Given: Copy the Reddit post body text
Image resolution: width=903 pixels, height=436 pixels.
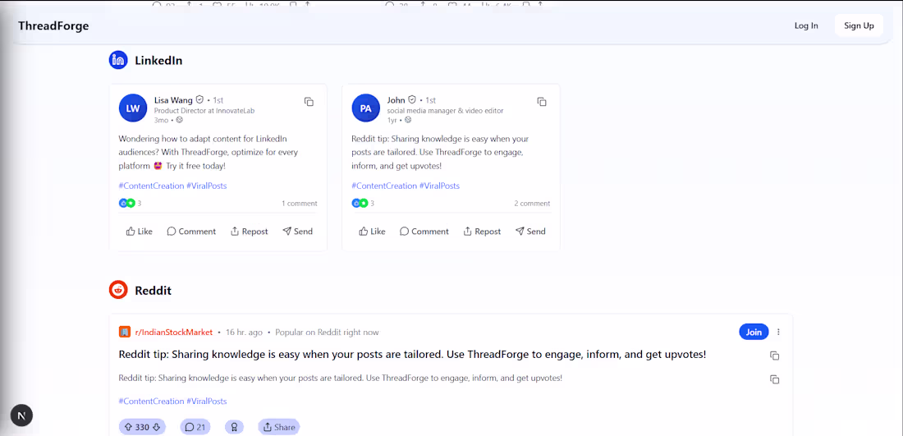Looking at the screenshot, I should (775, 379).
